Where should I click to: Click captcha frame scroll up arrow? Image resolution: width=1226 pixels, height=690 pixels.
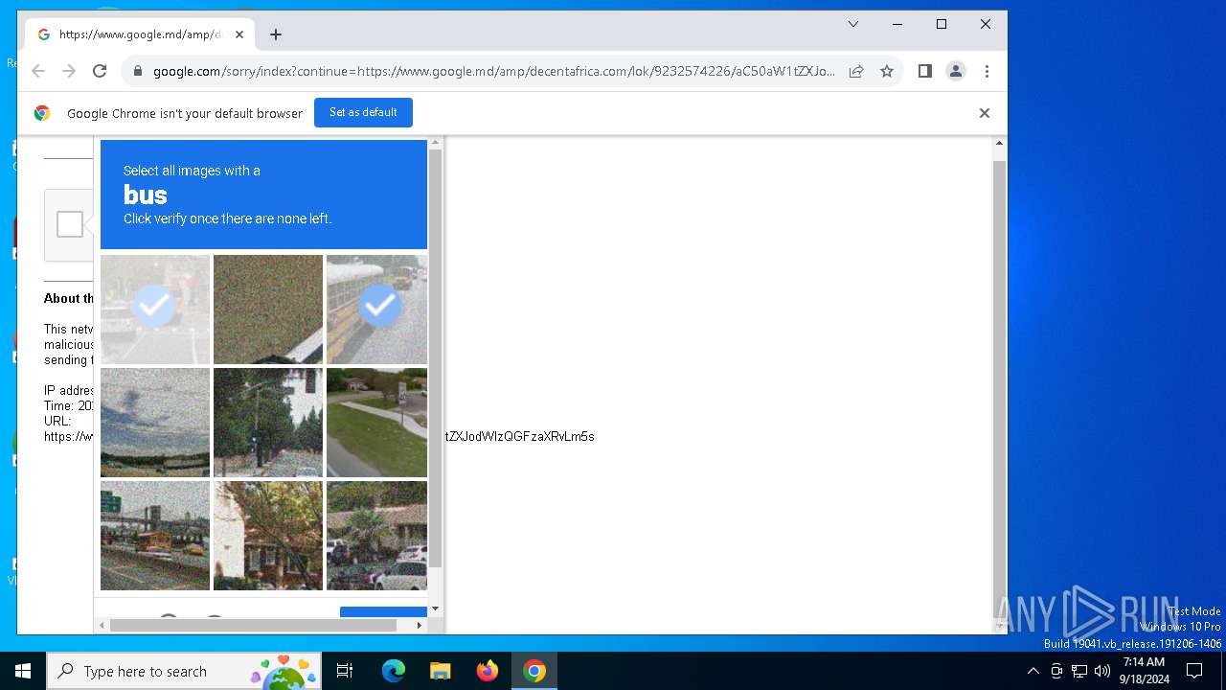[x=436, y=143]
